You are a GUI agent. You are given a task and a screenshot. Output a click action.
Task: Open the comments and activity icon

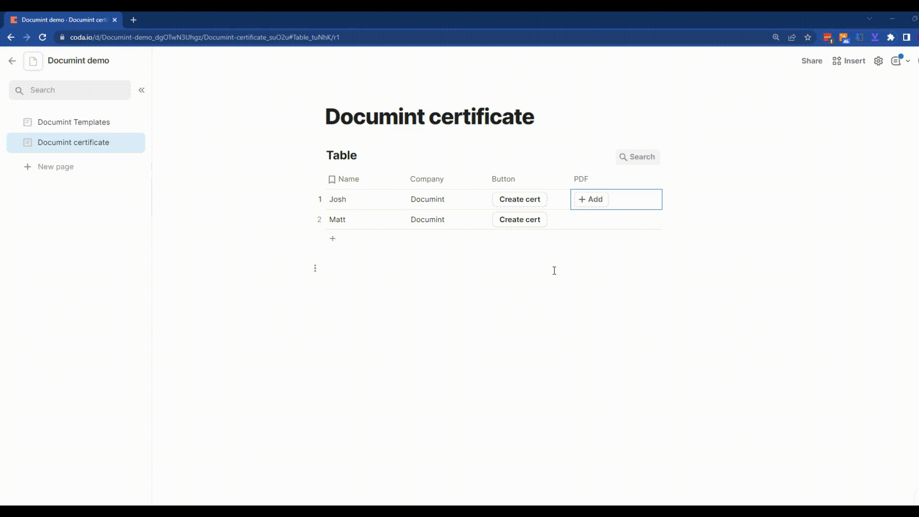click(x=896, y=61)
